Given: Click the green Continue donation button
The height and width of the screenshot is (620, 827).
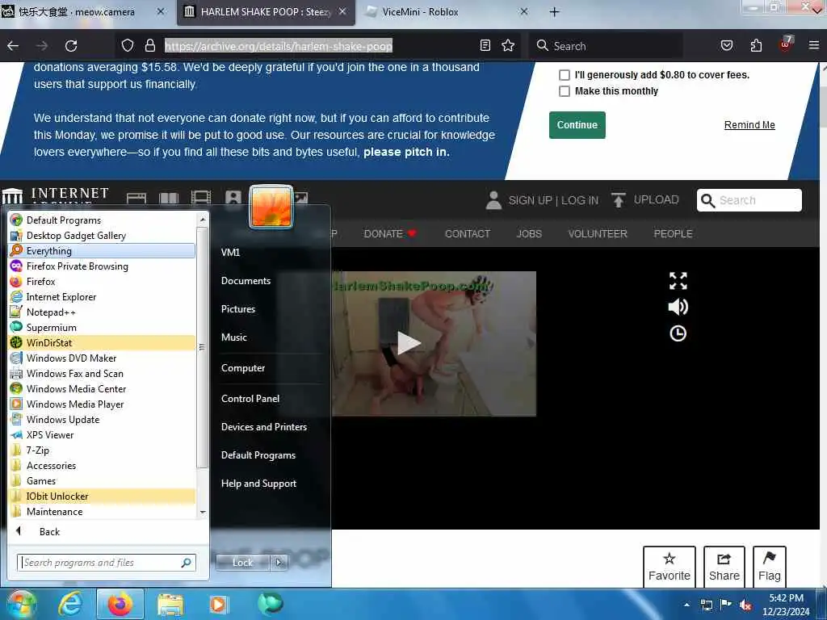Looking at the screenshot, I should [x=577, y=125].
